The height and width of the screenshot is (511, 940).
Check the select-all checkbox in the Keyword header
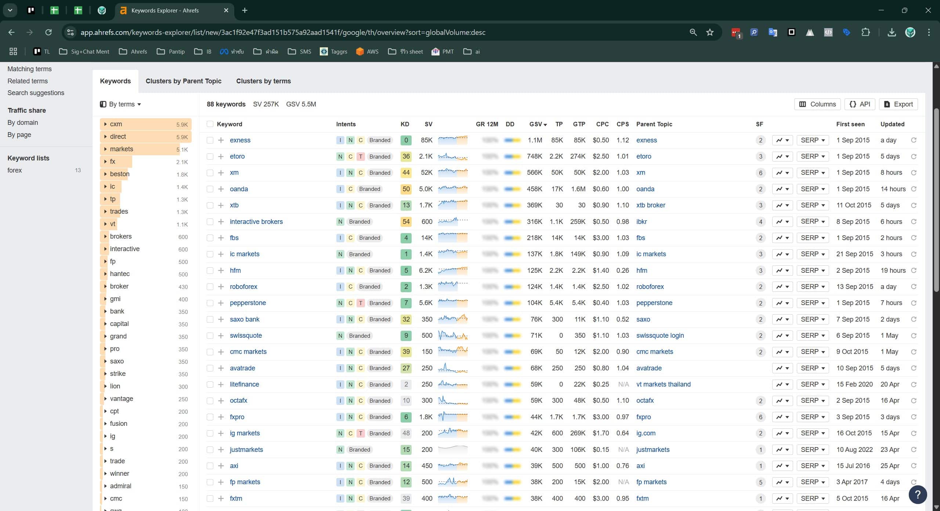click(210, 124)
